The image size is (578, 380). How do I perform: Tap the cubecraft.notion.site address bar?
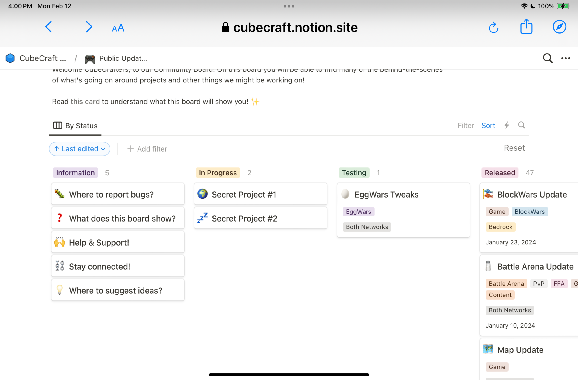point(290,27)
